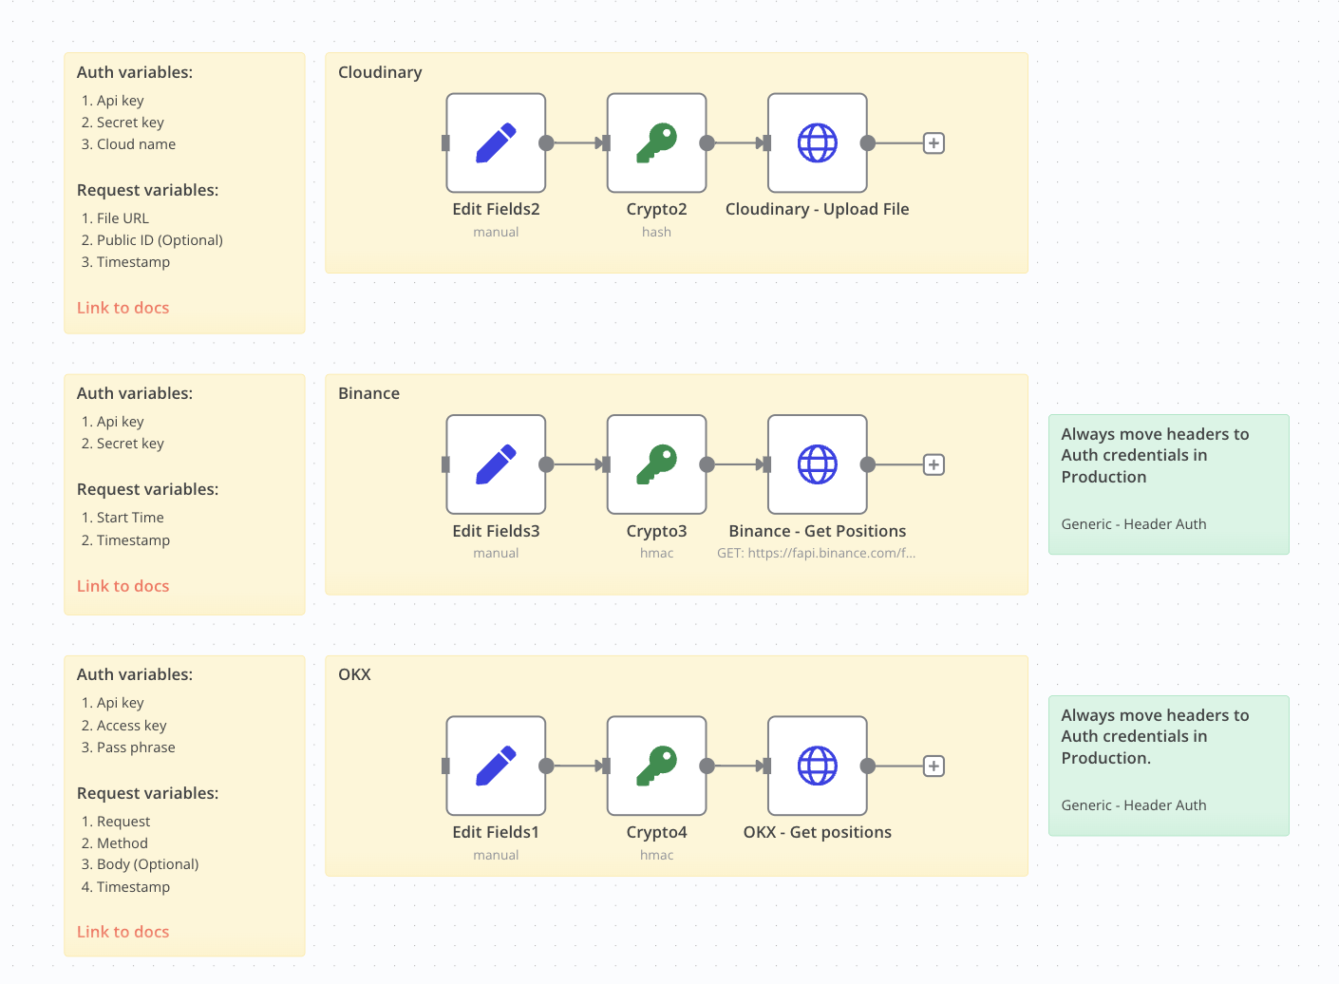Screen dimensions: 1339x984
Task: Open the Crypto3 hmac node
Action: [x=656, y=464]
